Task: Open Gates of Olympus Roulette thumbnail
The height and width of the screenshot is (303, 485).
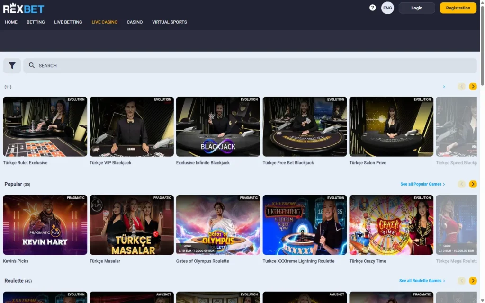Action: click(x=218, y=225)
